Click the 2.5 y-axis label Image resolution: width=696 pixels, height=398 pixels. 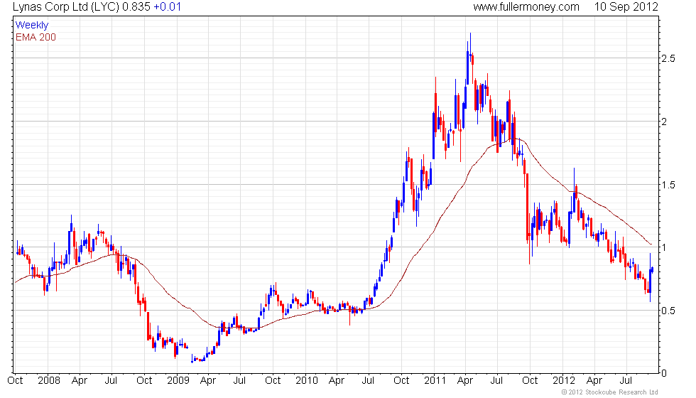(668, 58)
